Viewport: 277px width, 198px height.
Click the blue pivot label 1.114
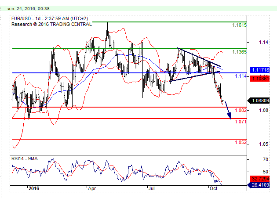241,76
